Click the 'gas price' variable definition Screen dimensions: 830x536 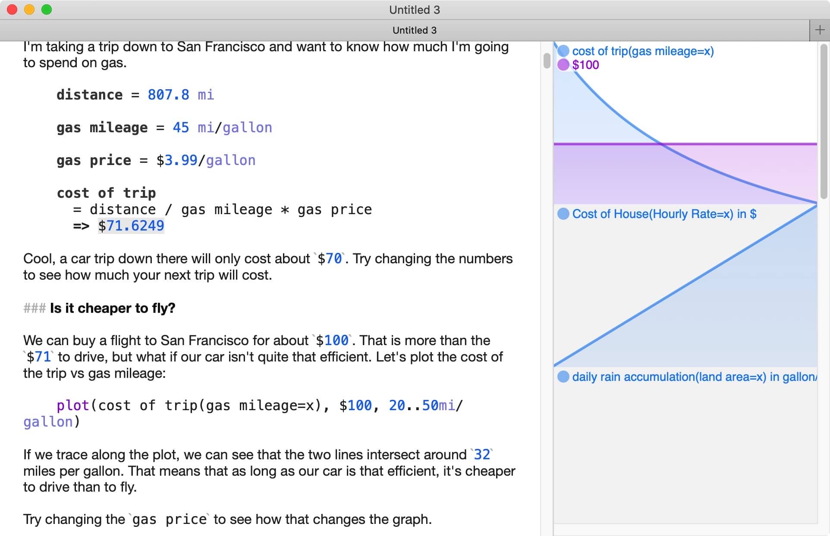click(x=94, y=160)
